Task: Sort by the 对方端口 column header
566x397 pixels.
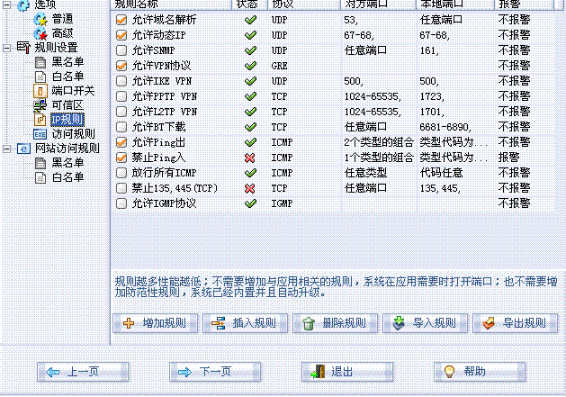Action: point(378,5)
